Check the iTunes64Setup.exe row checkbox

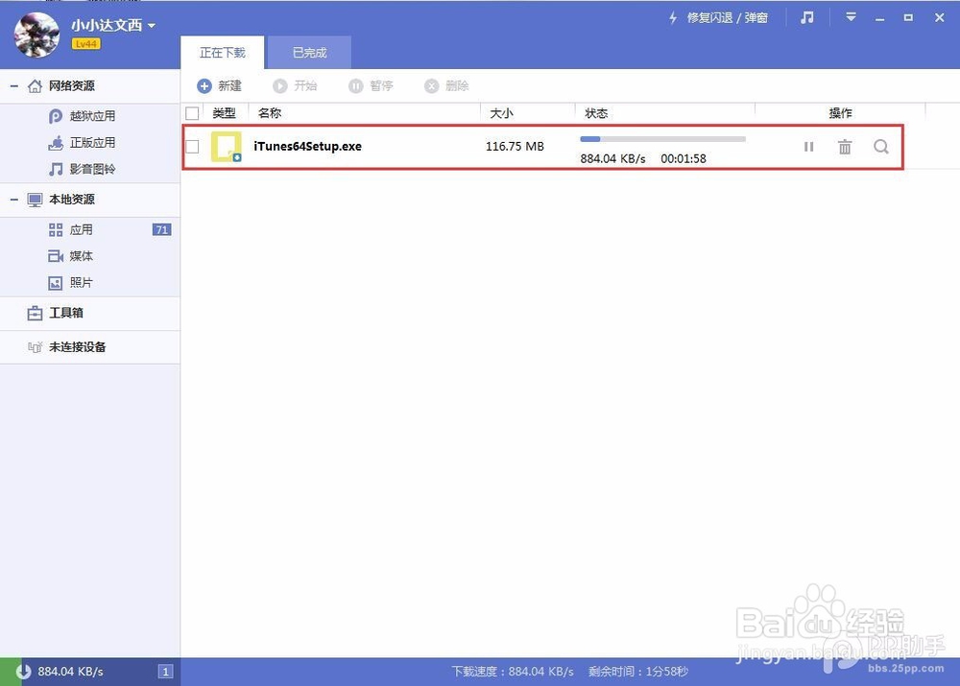[x=192, y=147]
